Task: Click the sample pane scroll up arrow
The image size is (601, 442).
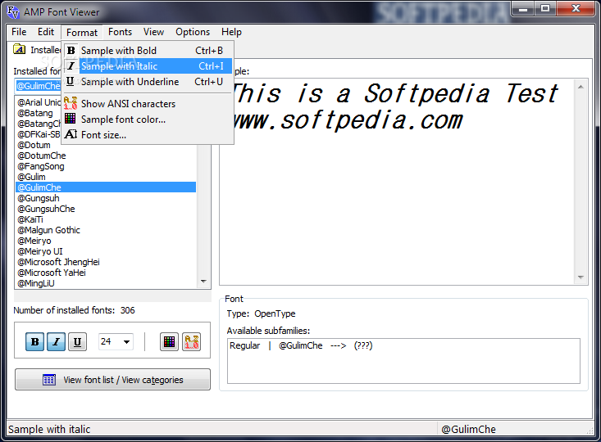Action: (581, 87)
